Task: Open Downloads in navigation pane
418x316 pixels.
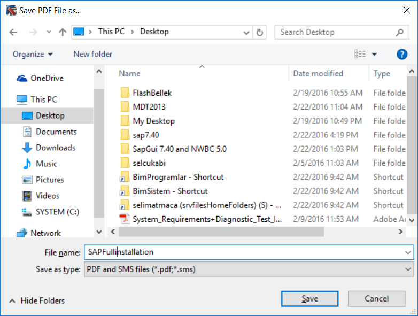Action: (x=49, y=148)
